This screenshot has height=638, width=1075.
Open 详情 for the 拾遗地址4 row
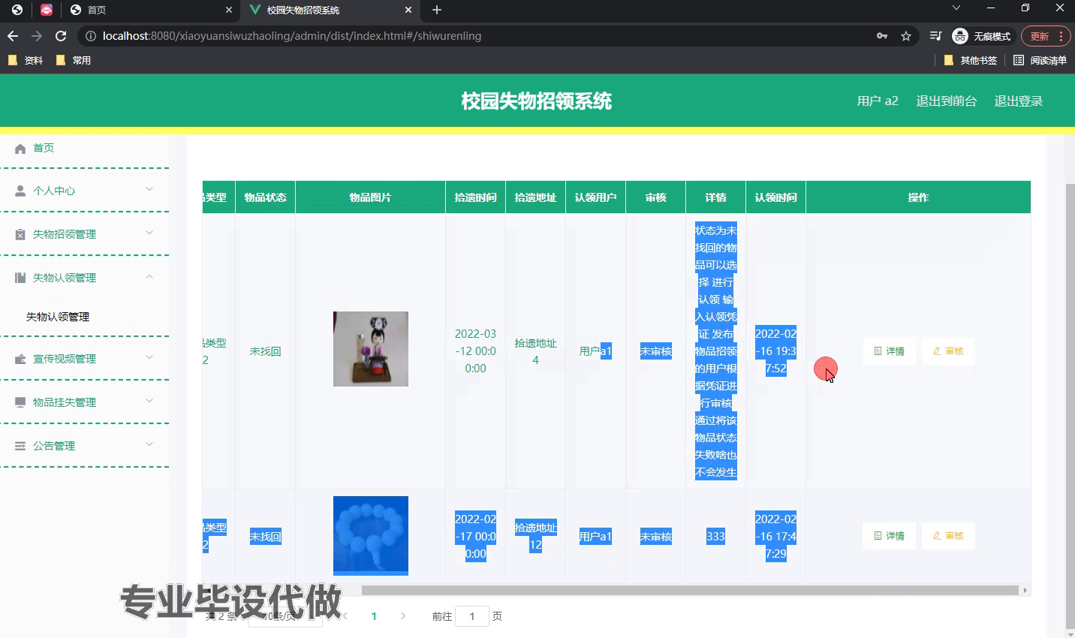tap(889, 351)
